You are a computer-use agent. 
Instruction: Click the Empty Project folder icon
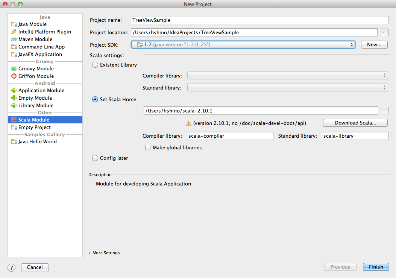pyautogui.click(x=14, y=128)
